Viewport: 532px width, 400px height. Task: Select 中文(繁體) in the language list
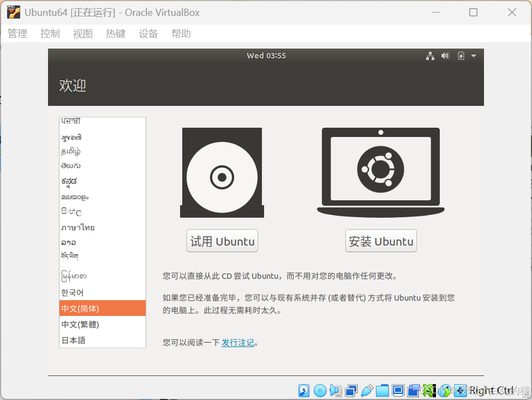tap(103, 324)
